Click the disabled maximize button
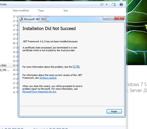The image size is (147, 129). pos(112,18)
